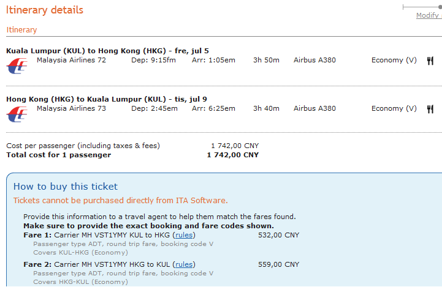442x287 pixels.
Task: Click the Malaysia Airlines 72 flight number
Action: (x=71, y=60)
